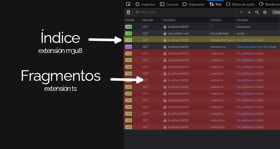Select the favicon.ico 404 request row
This screenshot has width=280, height=149.
point(218,47)
